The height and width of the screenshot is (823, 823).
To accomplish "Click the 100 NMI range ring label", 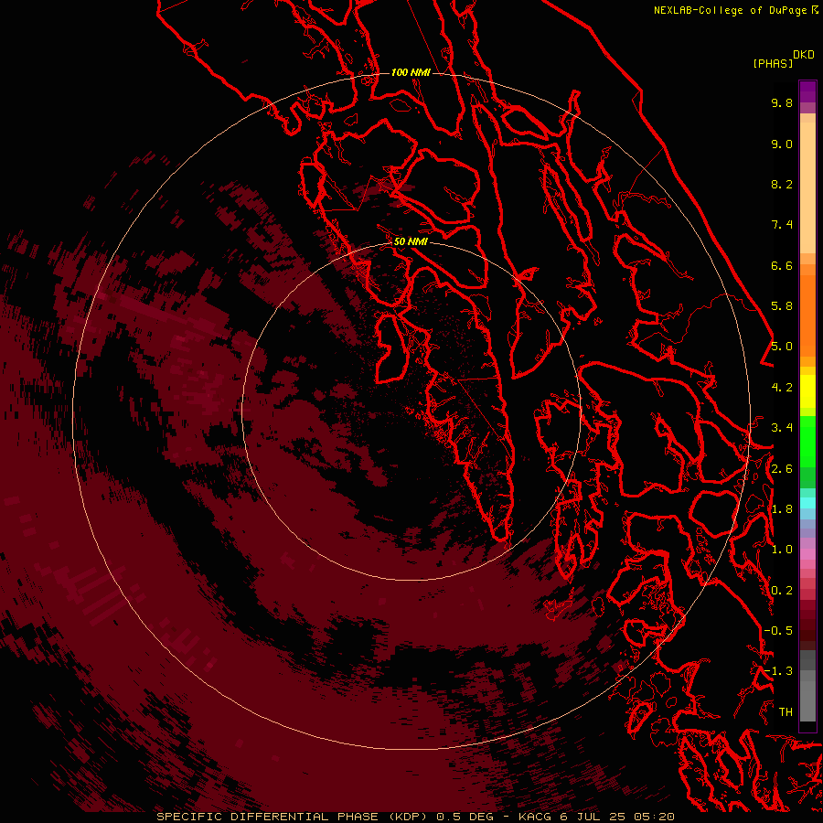I will [411, 72].
